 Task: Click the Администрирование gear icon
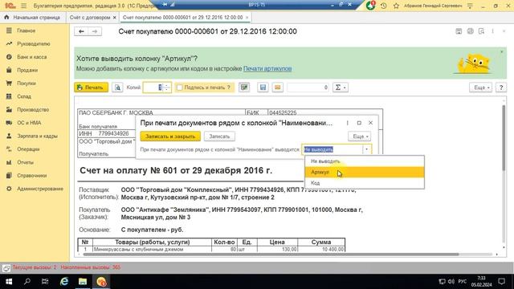pyautogui.click(x=9, y=189)
